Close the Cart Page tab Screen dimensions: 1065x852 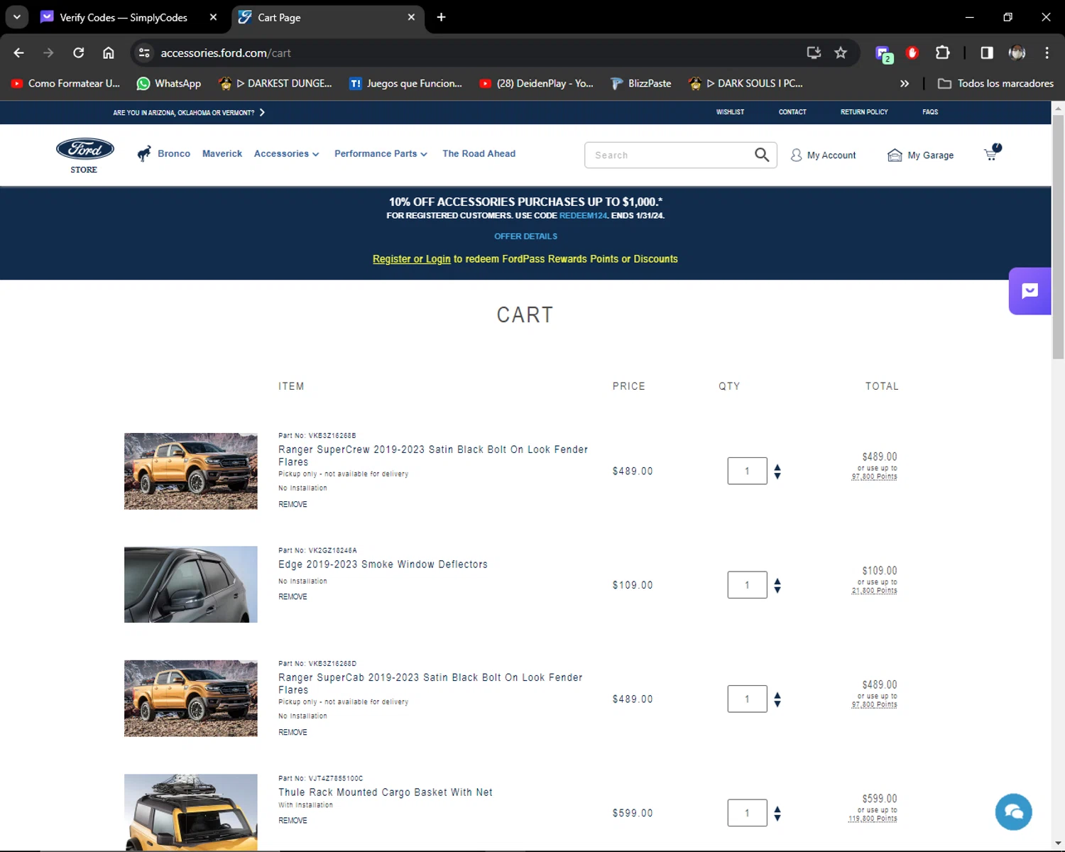pyautogui.click(x=411, y=17)
